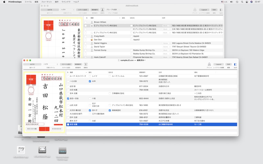
Task: Open the フォーマット menu
Action: point(46,2)
